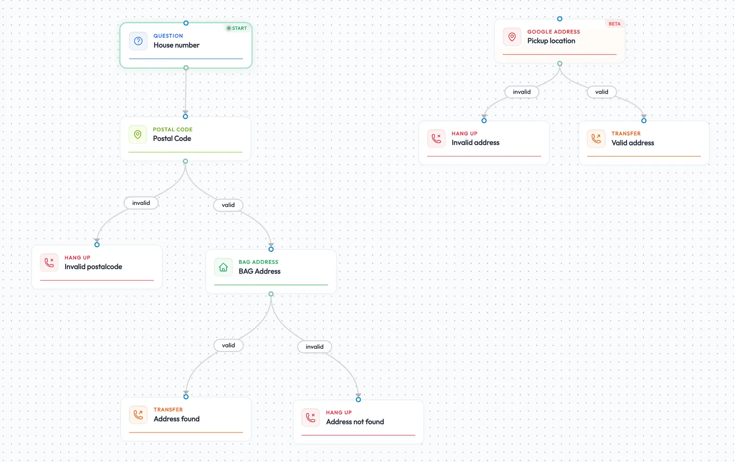Select the 'Address not found' node title
The width and height of the screenshot is (734, 462).
point(355,422)
